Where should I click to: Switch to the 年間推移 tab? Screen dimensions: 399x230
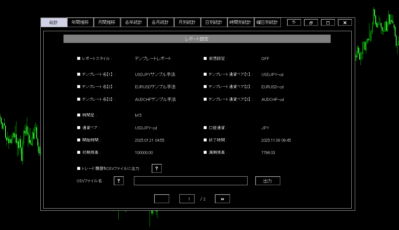click(x=80, y=22)
